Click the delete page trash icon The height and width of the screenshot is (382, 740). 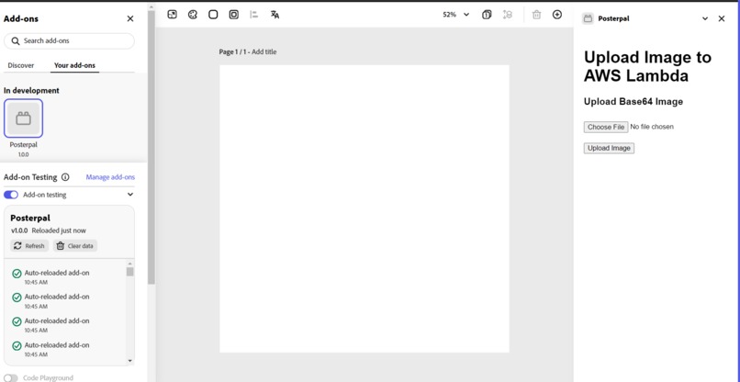pos(536,15)
